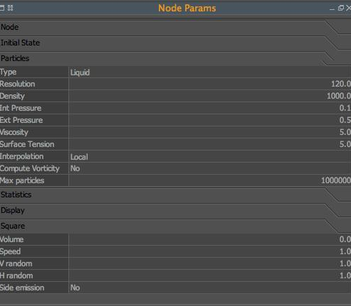
Task: Edit the Int Pressure value field
Action: point(210,108)
